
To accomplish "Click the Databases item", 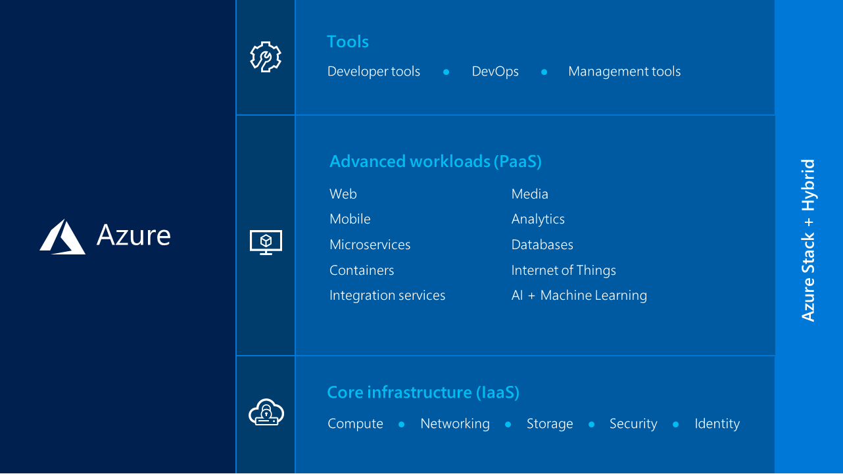I will pos(542,245).
